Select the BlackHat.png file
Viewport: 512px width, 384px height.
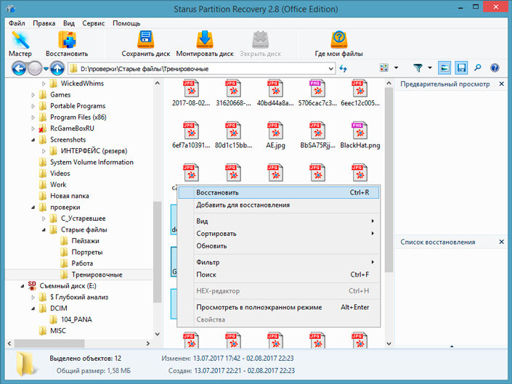[359, 136]
